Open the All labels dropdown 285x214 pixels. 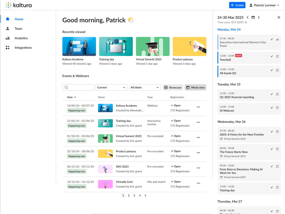coord(145,87)
